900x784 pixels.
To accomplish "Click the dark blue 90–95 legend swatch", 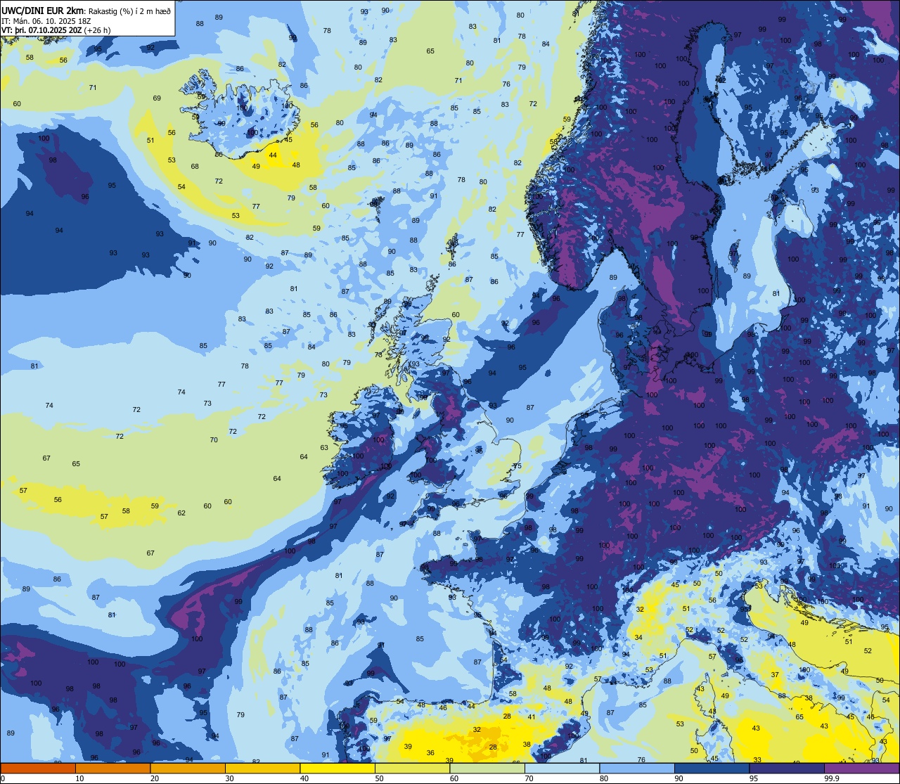I will [712, 769].
